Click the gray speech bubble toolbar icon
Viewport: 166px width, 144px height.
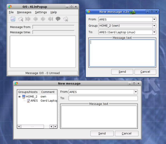click(58, 19)
